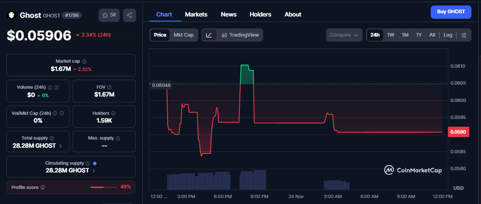Click the 0.0580 price axis label

coord(458,168)
